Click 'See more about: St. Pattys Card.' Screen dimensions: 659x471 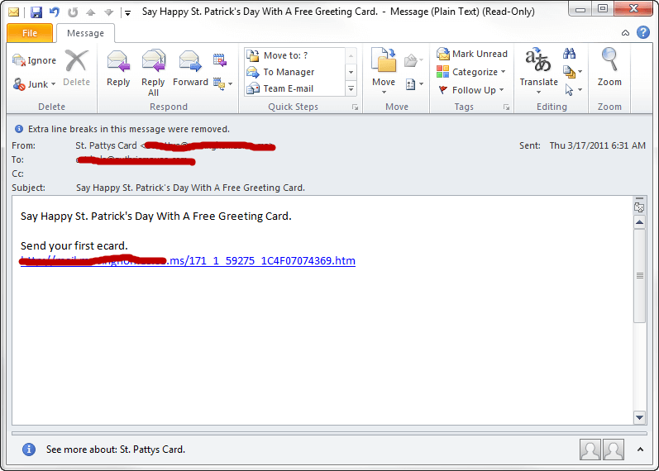point(116,450)
